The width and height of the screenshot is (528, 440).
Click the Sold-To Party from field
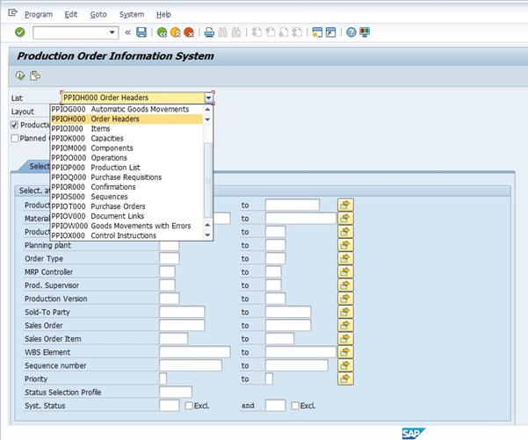(x=182, y=312)
